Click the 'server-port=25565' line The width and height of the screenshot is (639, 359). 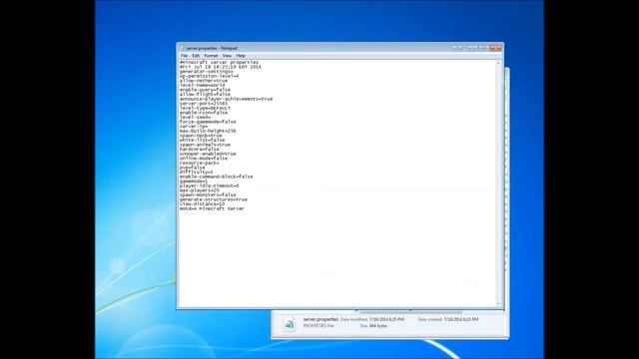pos(204,104)
